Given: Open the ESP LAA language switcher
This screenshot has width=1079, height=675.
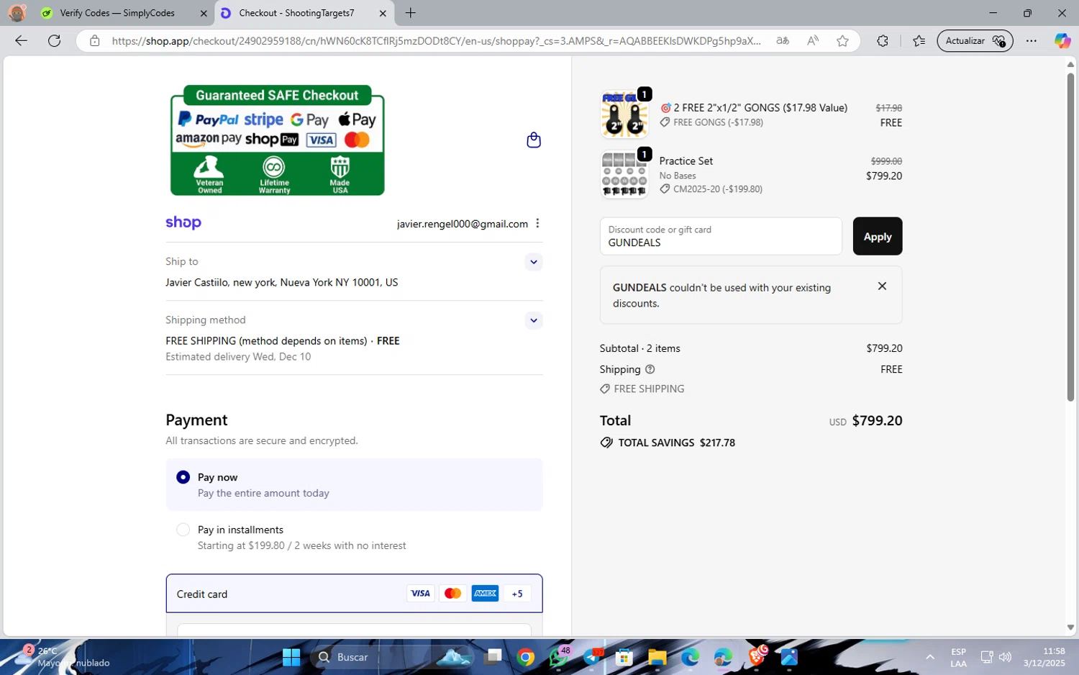Looking at the screenshot, I should pyautogui.click(x=958, y=657).
